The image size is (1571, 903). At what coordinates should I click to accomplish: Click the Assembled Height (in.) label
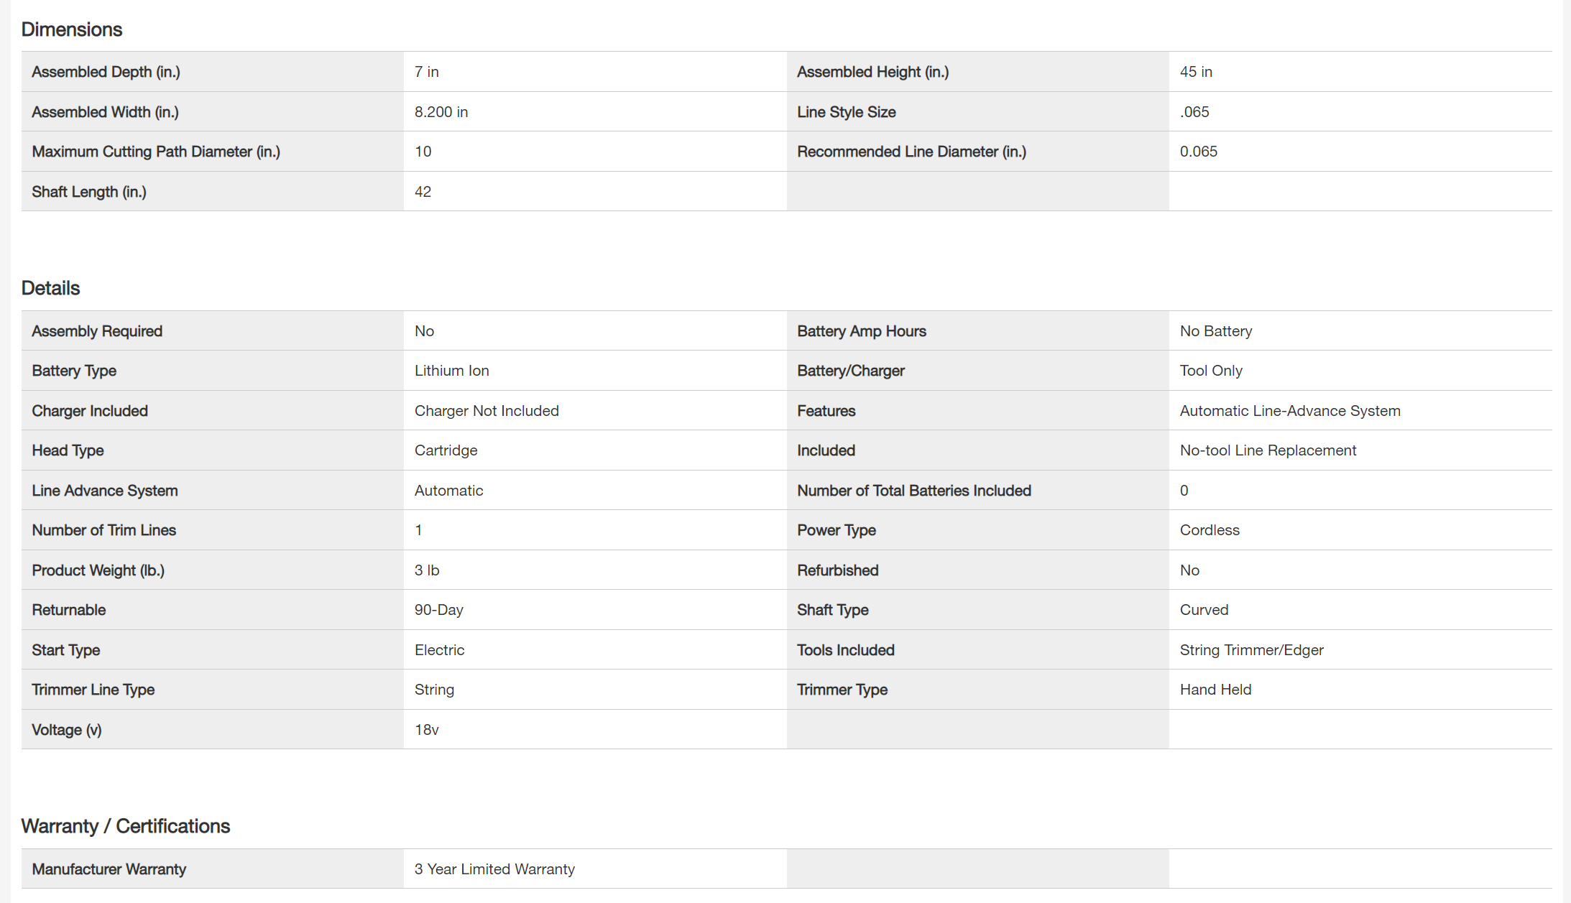pos(872,72)
